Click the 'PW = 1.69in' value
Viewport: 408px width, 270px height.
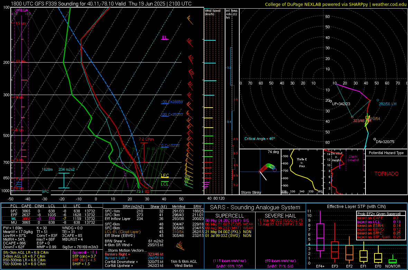13,228
